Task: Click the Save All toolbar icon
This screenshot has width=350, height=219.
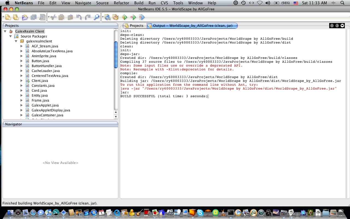Action: click(34, 18)
